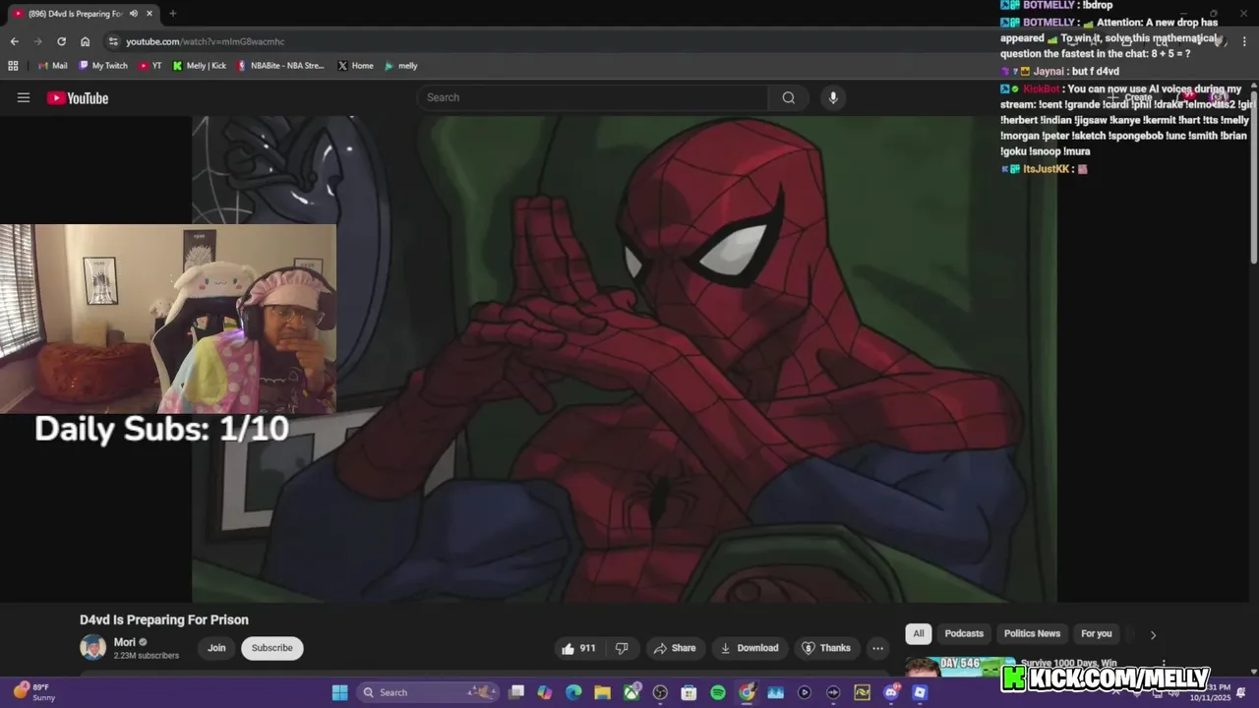Select the Politics News filter chip
Viewport: 1259px width, 708px height.
1032,633
